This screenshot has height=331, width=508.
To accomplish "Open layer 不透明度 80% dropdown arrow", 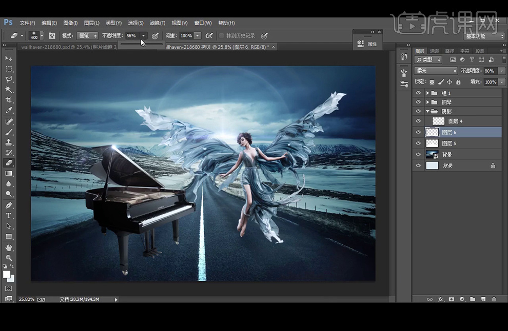I will coord(502,71).
